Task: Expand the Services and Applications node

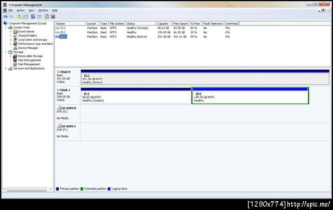Action: pos(6,69)
